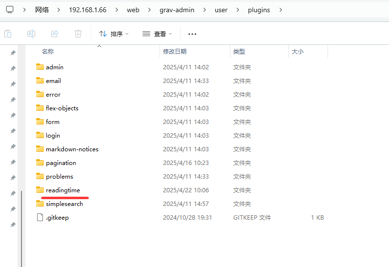Click the pagination folder icon

coord(40,162)
